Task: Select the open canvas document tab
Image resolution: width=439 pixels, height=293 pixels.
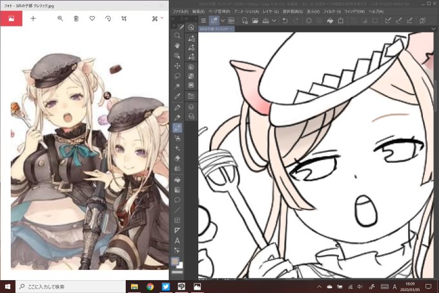Action: 216,29
